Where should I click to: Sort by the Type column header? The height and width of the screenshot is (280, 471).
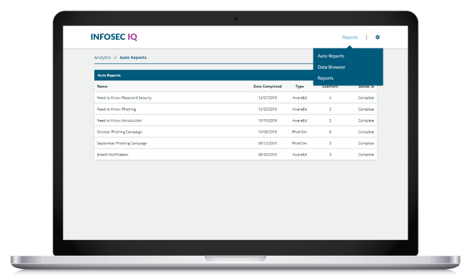click(300, 86)
